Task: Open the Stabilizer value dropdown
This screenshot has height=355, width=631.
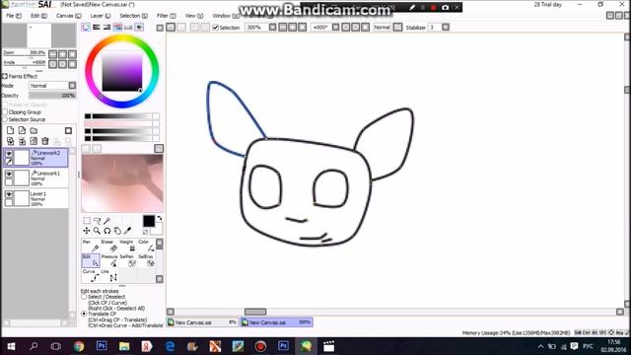Action: pyautogui.click(x=446, y=27)
